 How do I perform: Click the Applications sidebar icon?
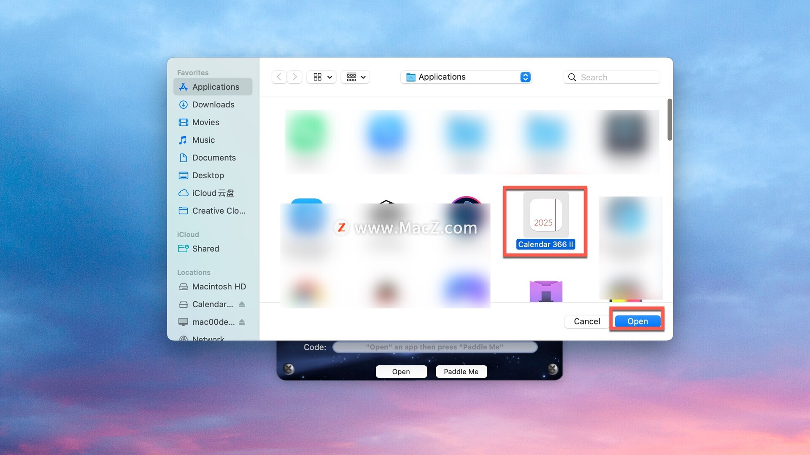tap(183, 87)
